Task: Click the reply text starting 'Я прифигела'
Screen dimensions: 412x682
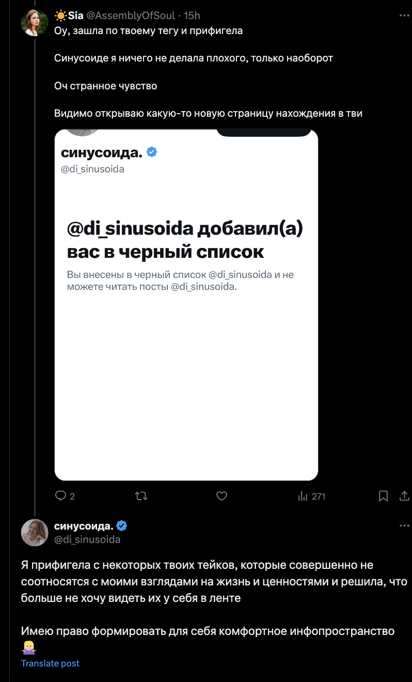Action: pyautogui.click(x=207, y=582)
